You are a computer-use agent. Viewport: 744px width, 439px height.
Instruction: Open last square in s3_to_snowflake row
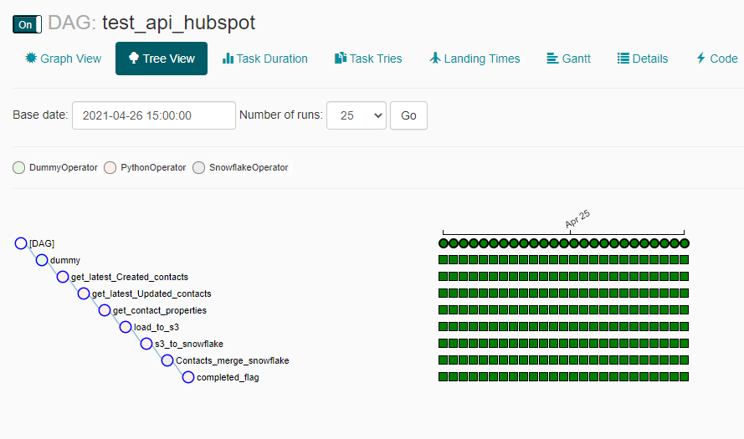[685, 343]
